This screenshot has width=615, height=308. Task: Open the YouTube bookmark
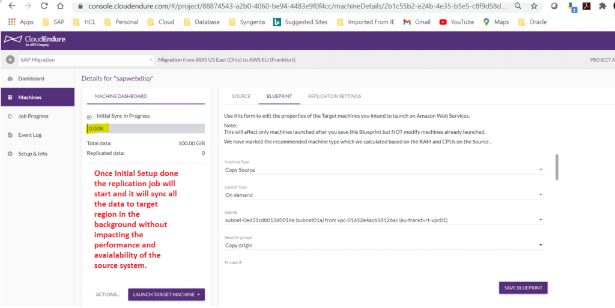(x=457, y=22)
